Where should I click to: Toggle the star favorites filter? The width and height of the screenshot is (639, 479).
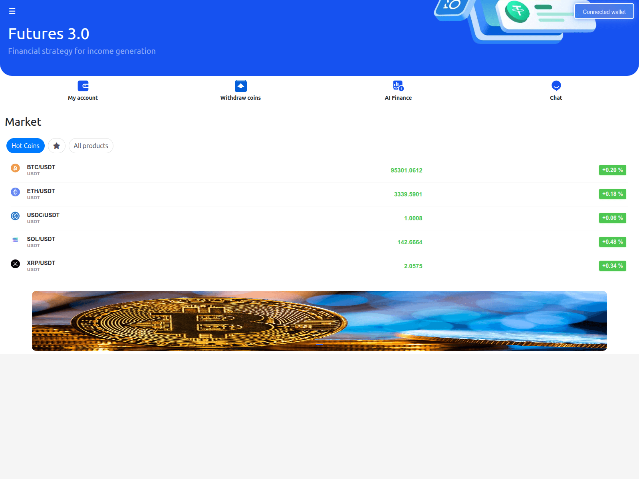56,146
